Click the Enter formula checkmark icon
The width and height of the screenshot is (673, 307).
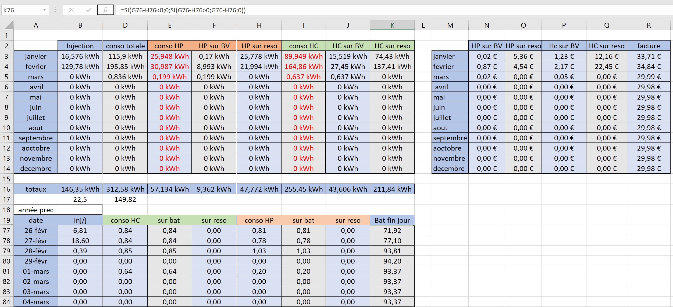[x=88, y=10]
